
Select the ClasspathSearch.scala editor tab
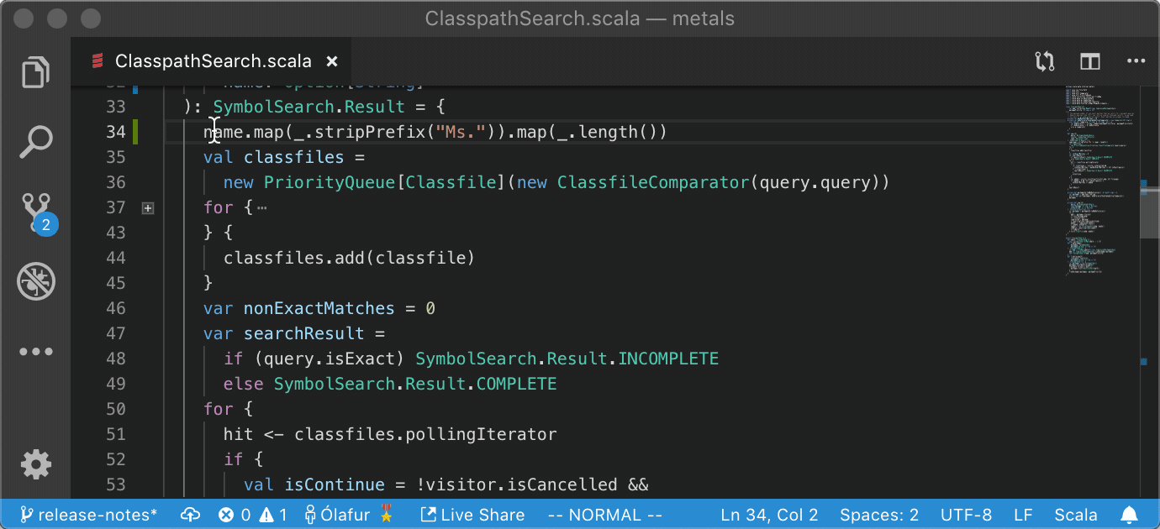point(211,61)
